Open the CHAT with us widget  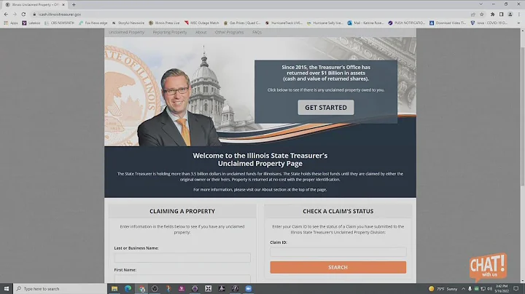coord(488,267)
